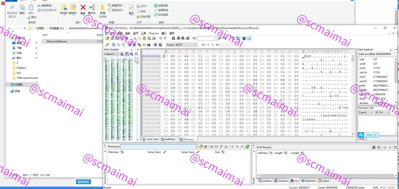Click the zoom-in magnifier in Data Visualizer
Viewport: 399px width, 189px height.
131,54
